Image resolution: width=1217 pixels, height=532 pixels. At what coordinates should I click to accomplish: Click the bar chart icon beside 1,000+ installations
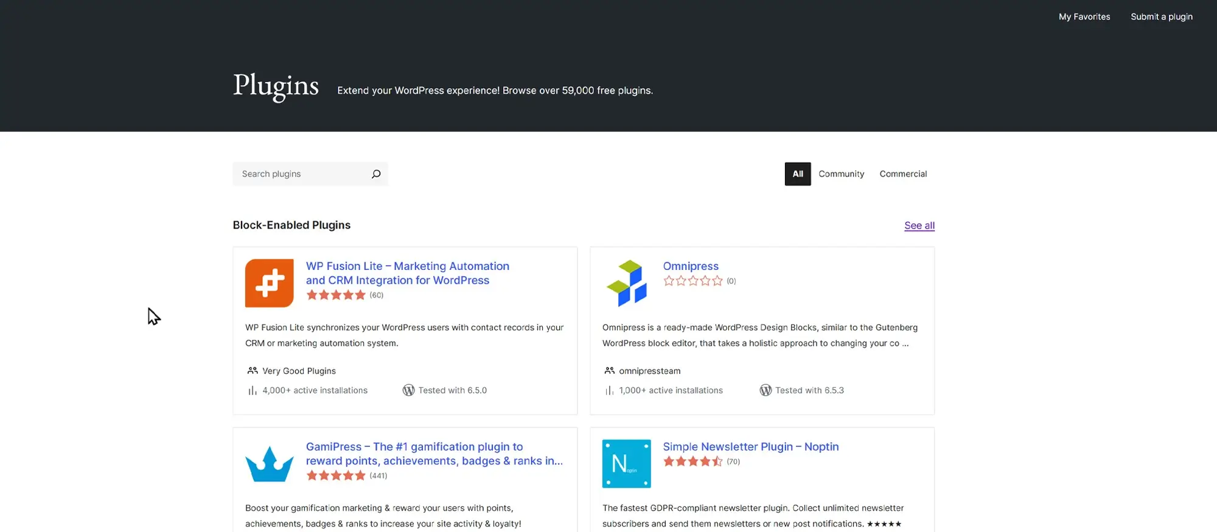tap(609, 390)
